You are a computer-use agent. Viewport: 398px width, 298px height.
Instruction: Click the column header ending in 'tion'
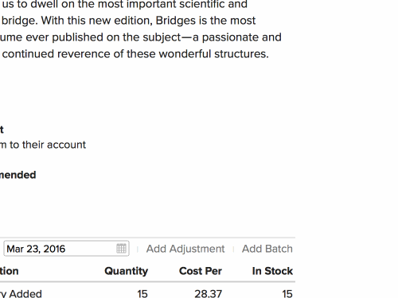coord(10,271)
